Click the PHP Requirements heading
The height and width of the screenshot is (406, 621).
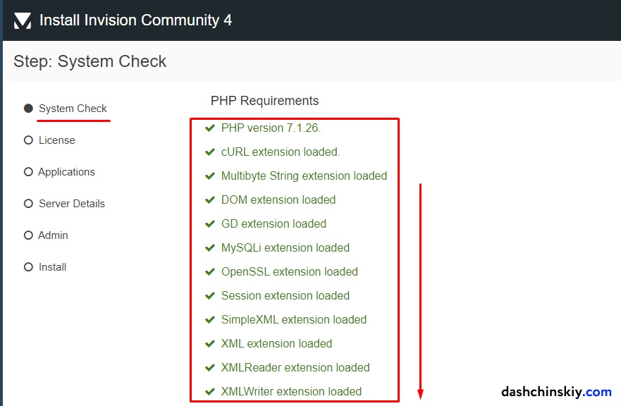(264, 101)
